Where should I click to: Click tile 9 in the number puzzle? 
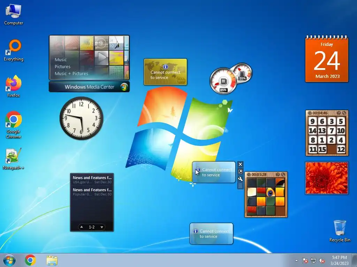[x=313, y=121]
